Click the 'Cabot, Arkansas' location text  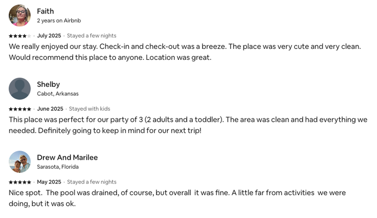click(58, 94)
